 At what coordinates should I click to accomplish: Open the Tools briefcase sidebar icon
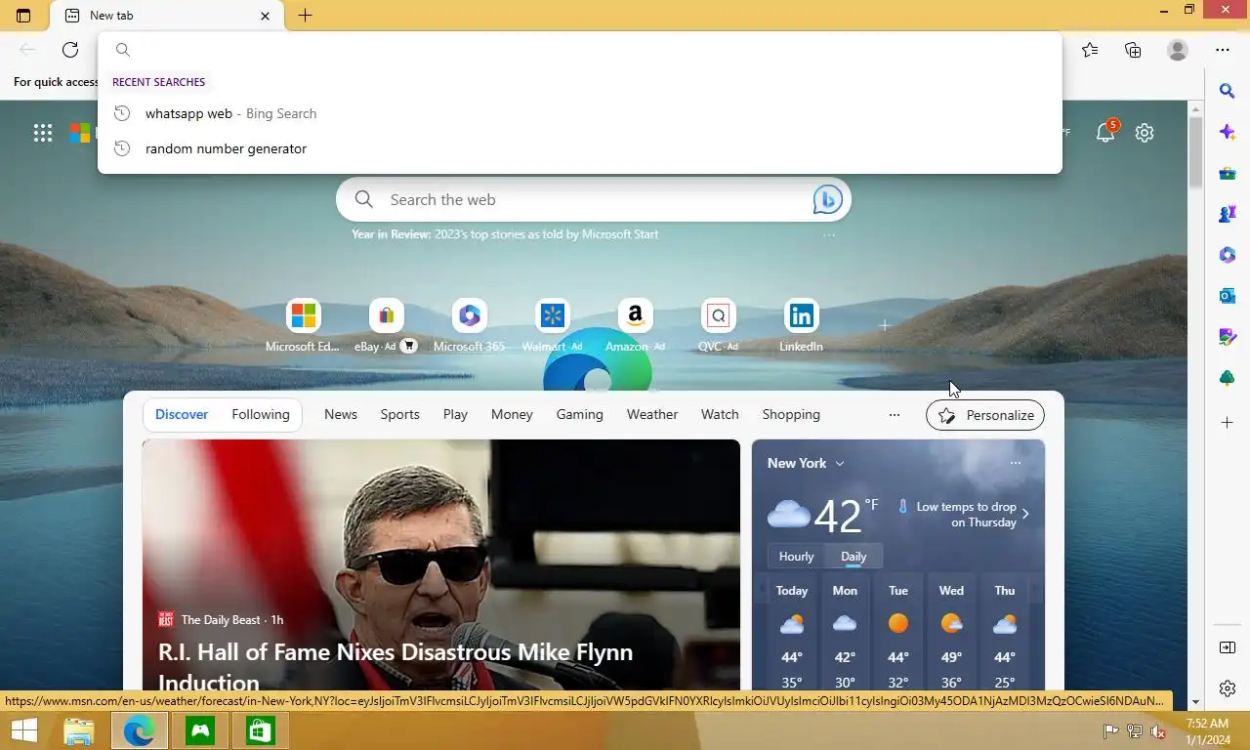1228,173
